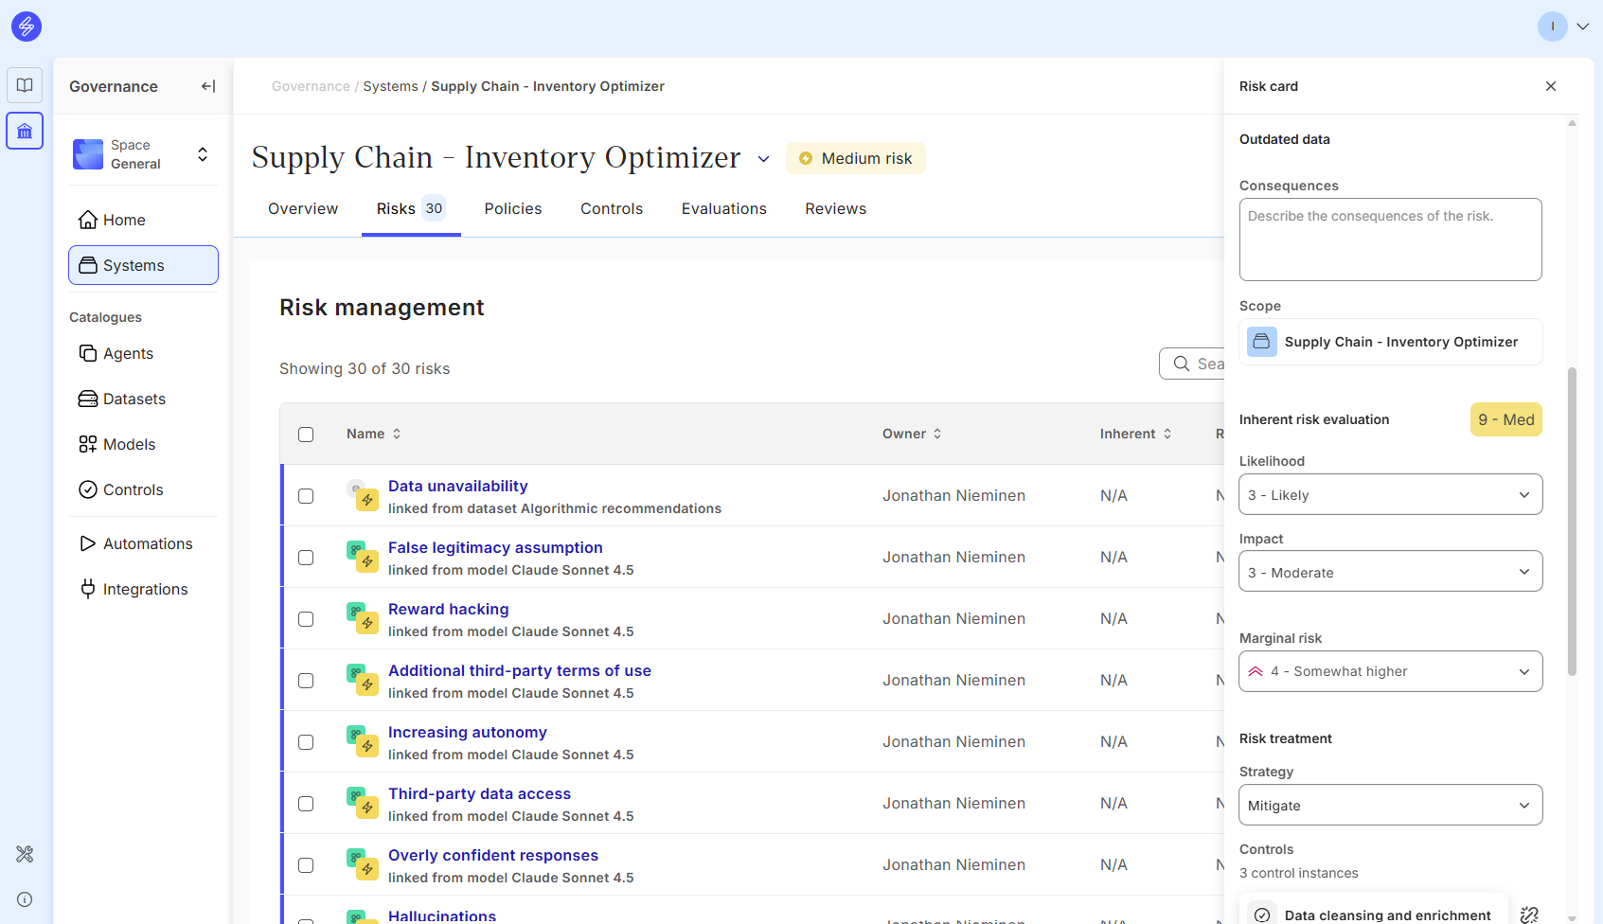Collapse the Governance sidebar panel
The width and height of the screenshot is (1603, 924).
tap(208, 86)
